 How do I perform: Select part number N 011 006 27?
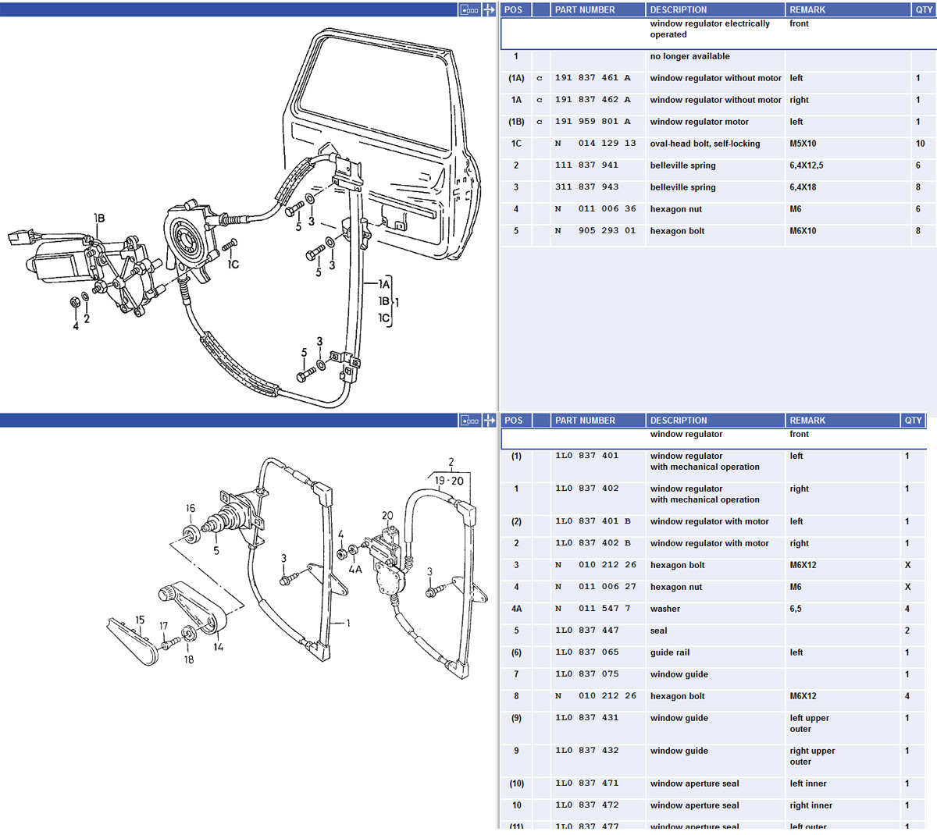tap(595, 587)
